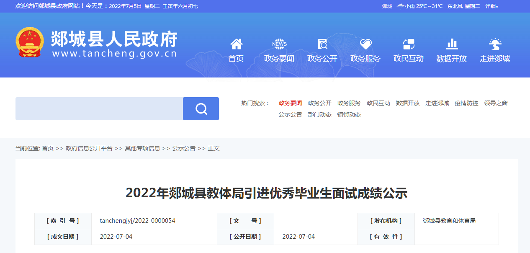Image resolution: width=530 pixels, height=253 pixels.
Task: Click hot search link 领导之窗
Action: (x=496, y=103)
